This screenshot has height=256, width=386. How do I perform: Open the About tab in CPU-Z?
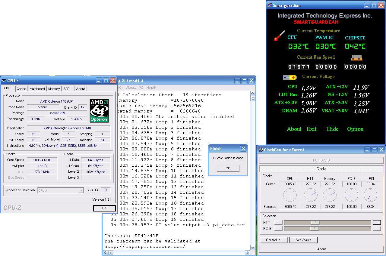tap(81, 89)
